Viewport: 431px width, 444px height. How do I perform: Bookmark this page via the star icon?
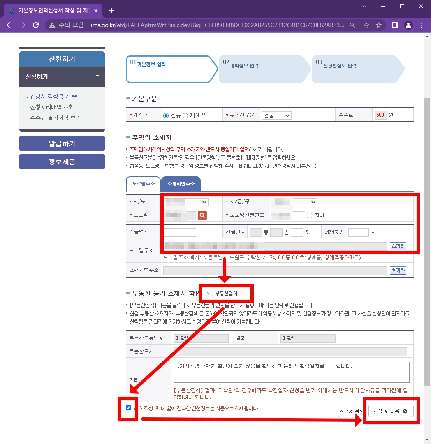(x=379, y=25)
